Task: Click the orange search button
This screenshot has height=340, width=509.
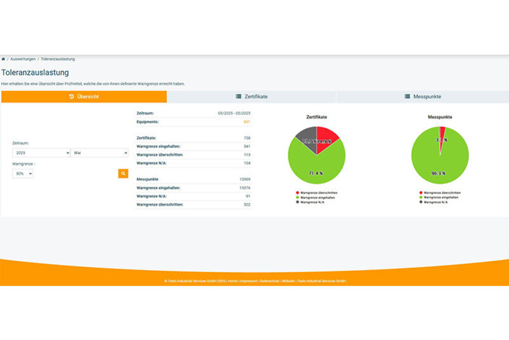Action: click(123, 173)
